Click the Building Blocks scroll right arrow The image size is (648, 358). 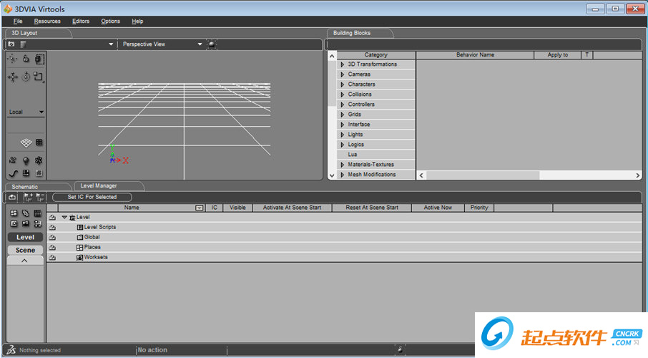click(x=638, y=175)
